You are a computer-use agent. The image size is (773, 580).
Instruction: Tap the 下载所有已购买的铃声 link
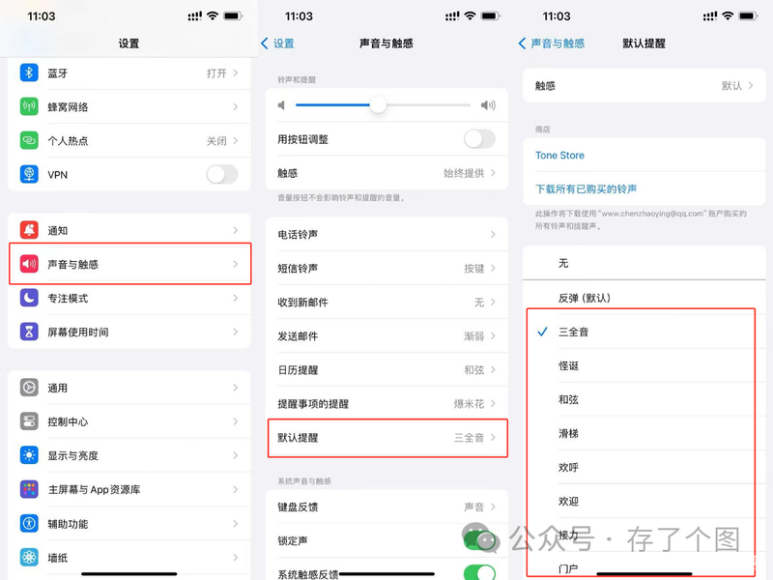(587, 188)
